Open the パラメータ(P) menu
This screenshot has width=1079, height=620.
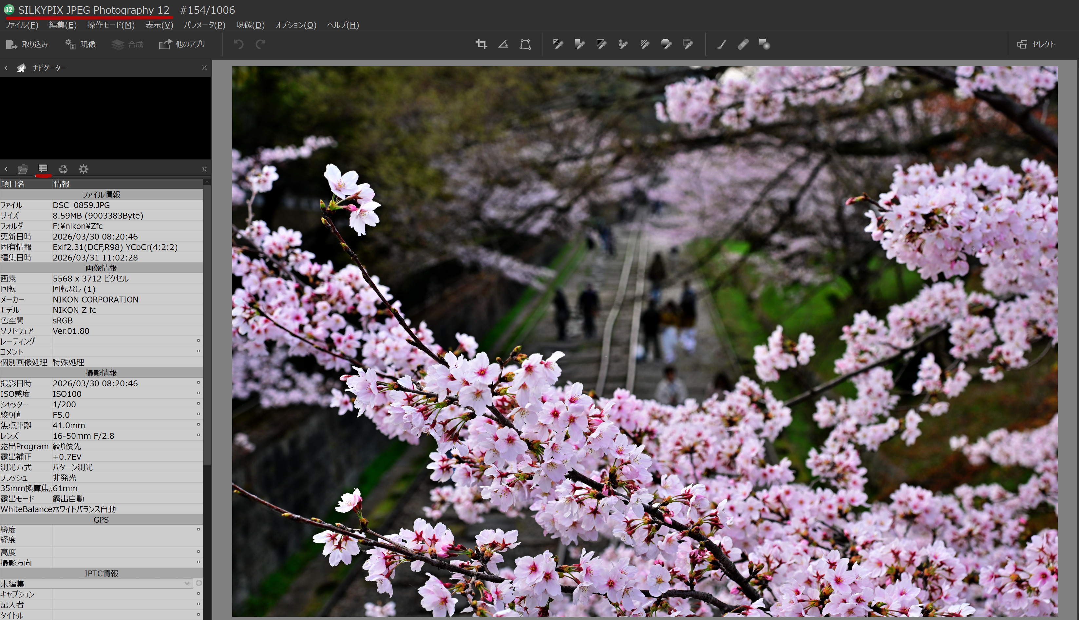[x=204, y=25]
